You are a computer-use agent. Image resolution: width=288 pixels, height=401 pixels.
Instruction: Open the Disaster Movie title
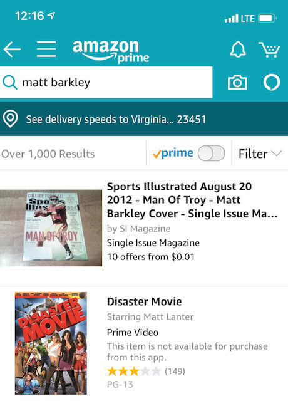(145, 301)
